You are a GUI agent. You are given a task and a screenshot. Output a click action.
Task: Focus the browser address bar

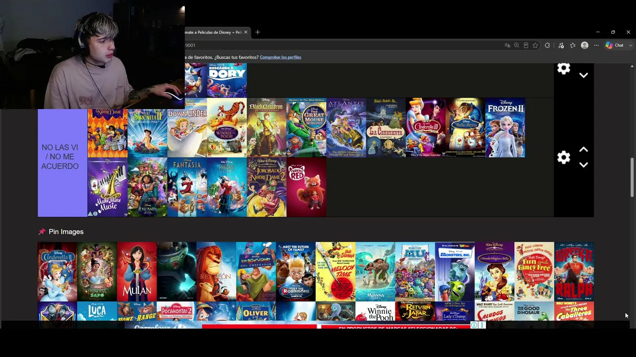click(x=343, y=45)
